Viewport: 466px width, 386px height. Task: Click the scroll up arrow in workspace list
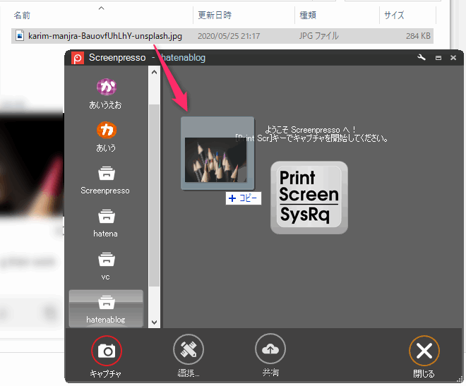tap(154, 72)
